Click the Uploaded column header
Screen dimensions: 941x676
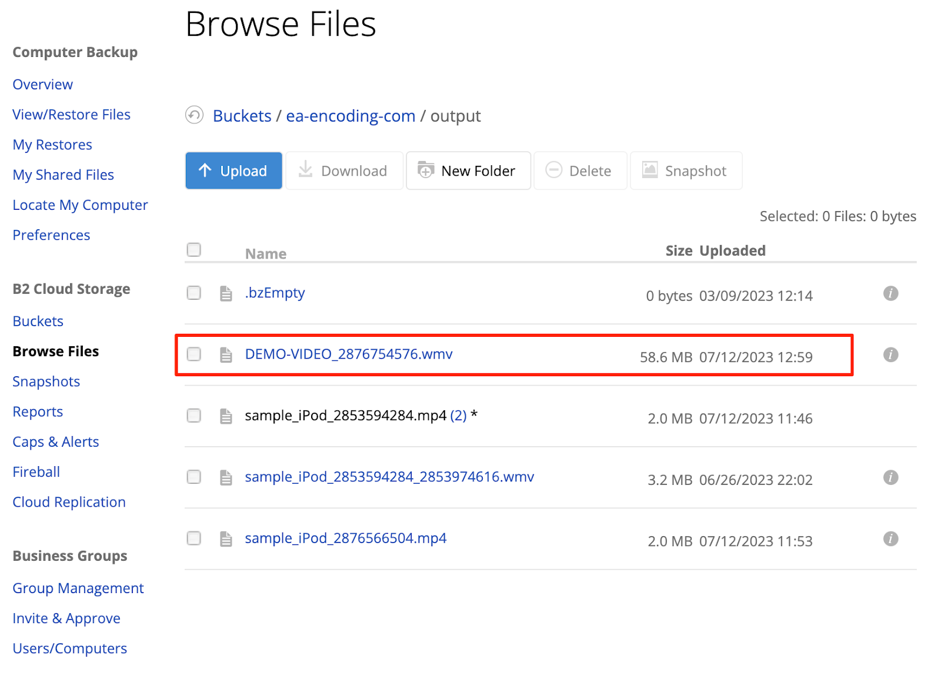[732, 251]
